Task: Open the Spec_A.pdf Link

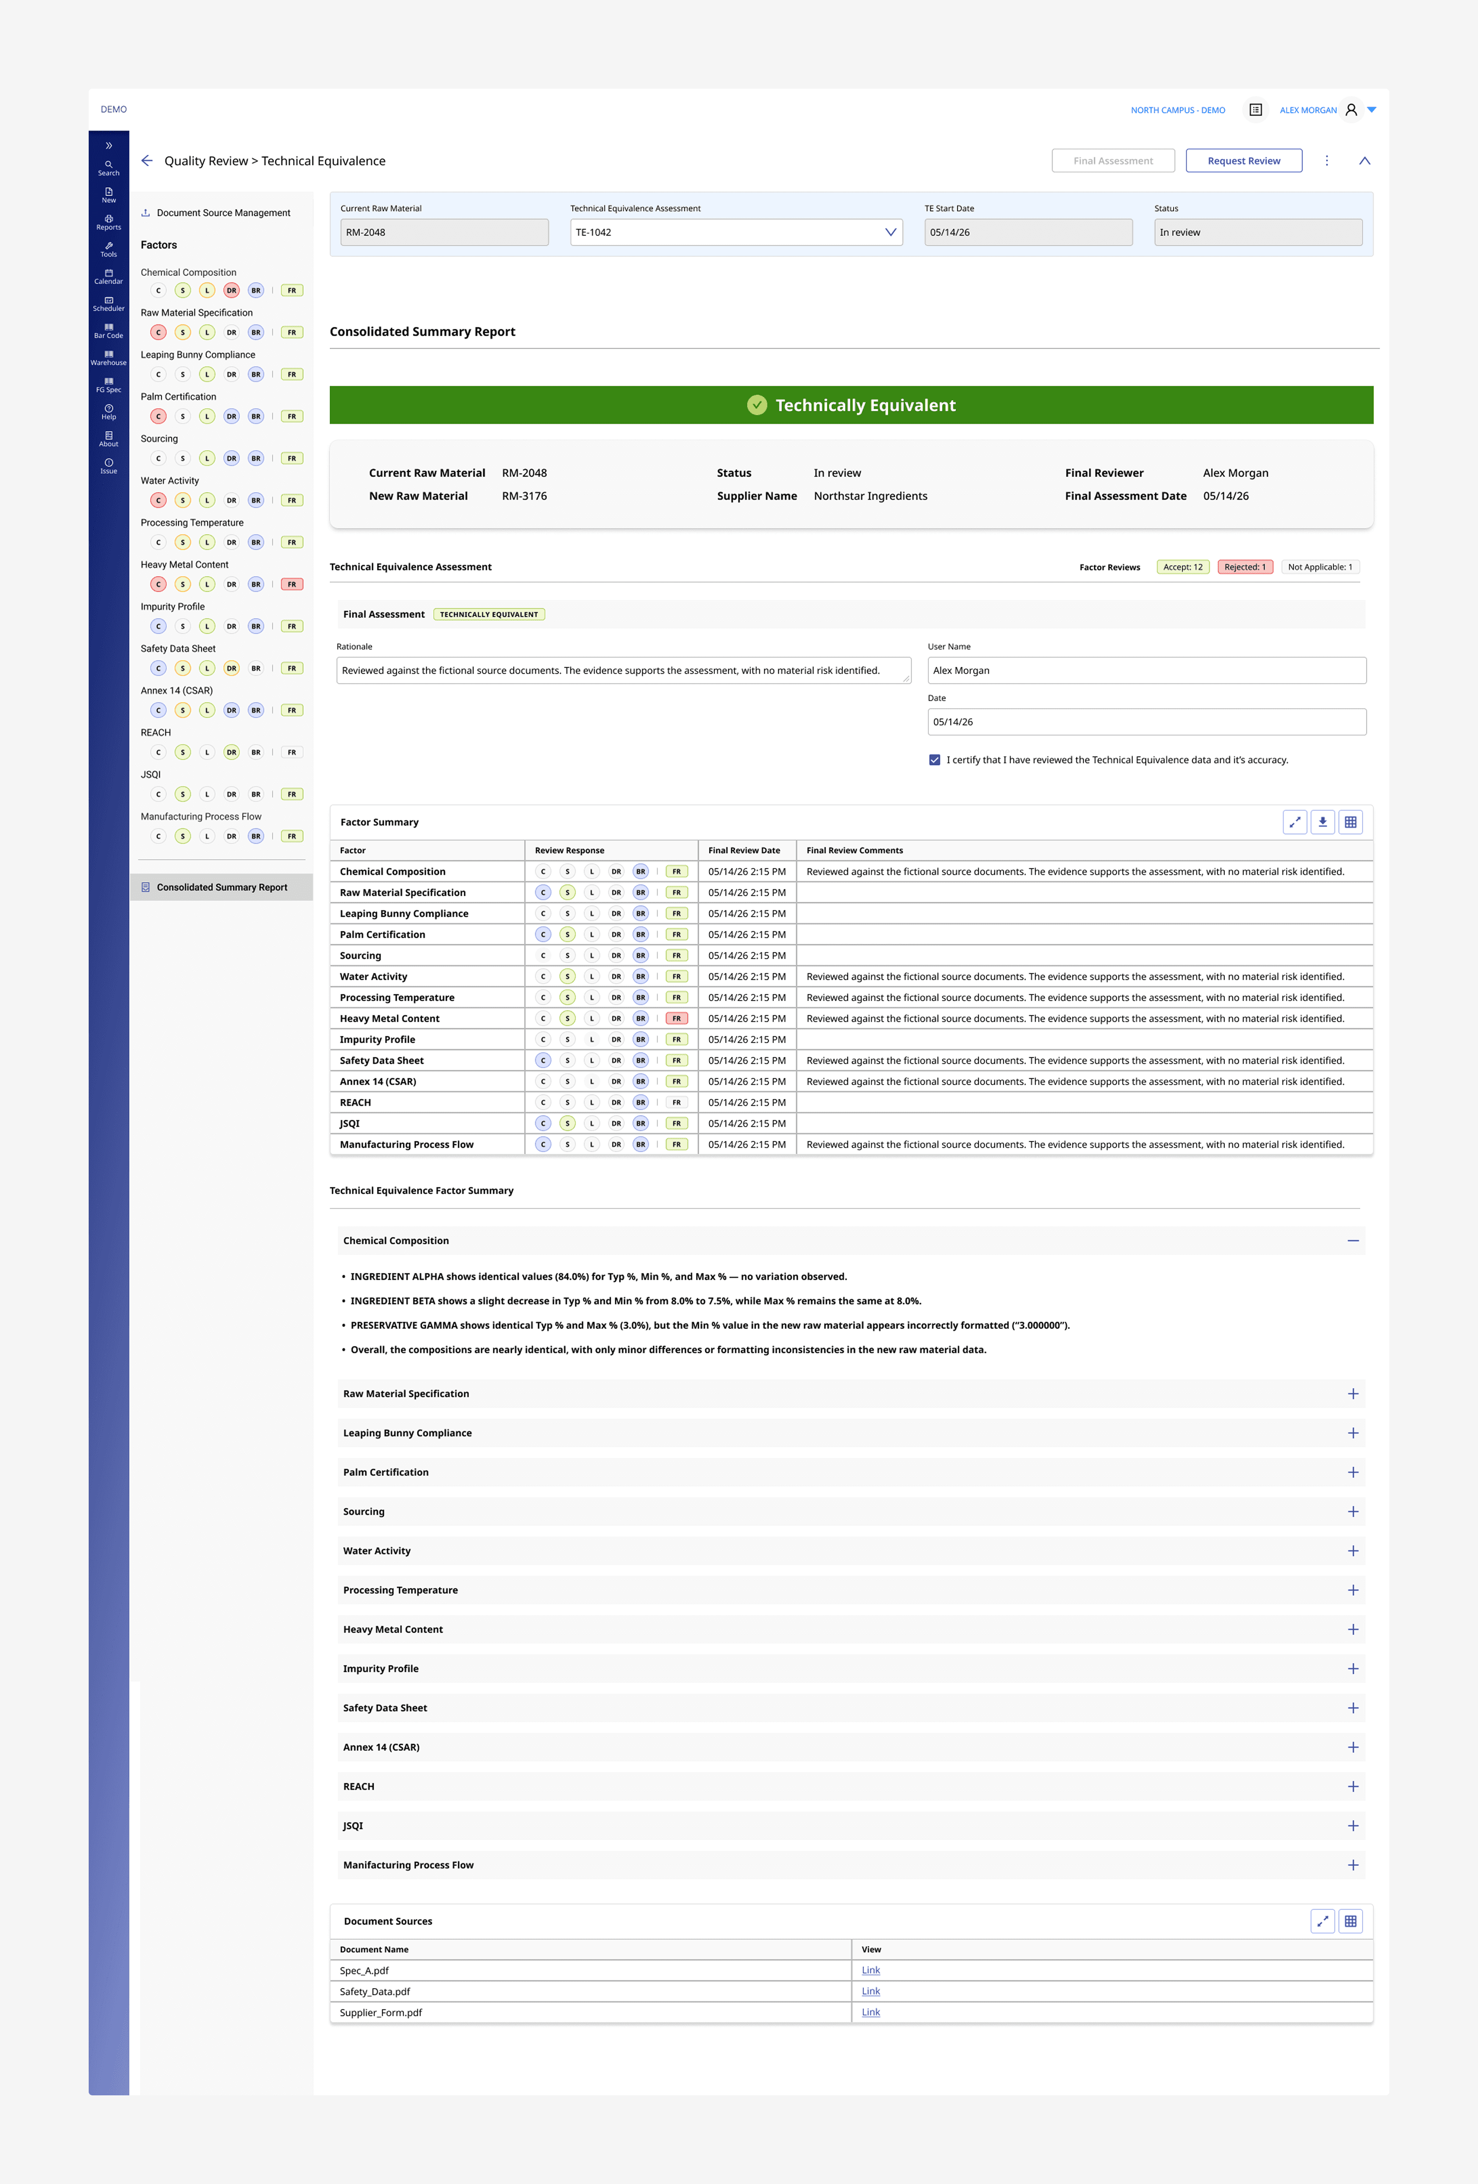Action: click(871, 1971)
